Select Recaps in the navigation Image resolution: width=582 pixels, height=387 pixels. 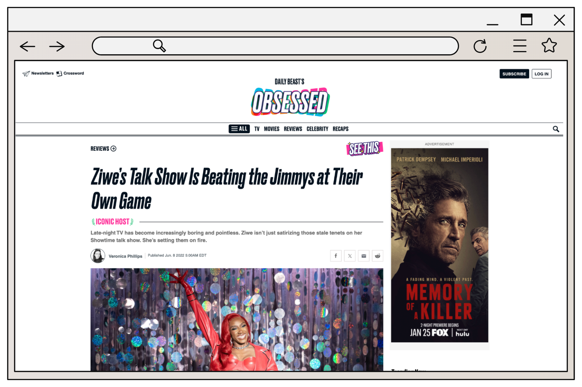tap(340, 129)
